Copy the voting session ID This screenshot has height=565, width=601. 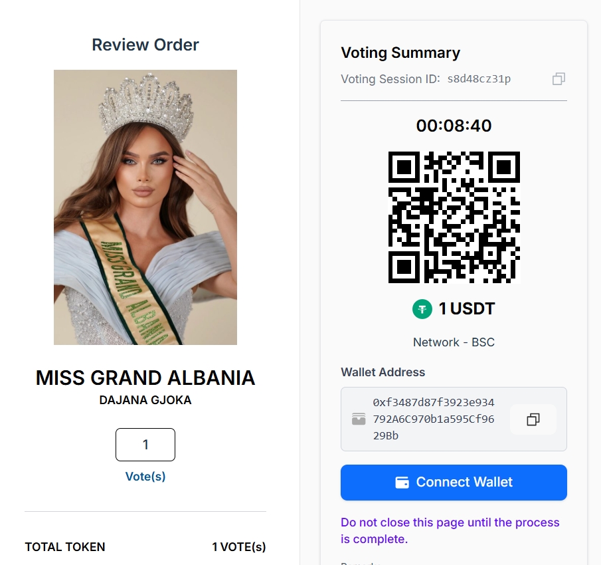coord(558,79)
